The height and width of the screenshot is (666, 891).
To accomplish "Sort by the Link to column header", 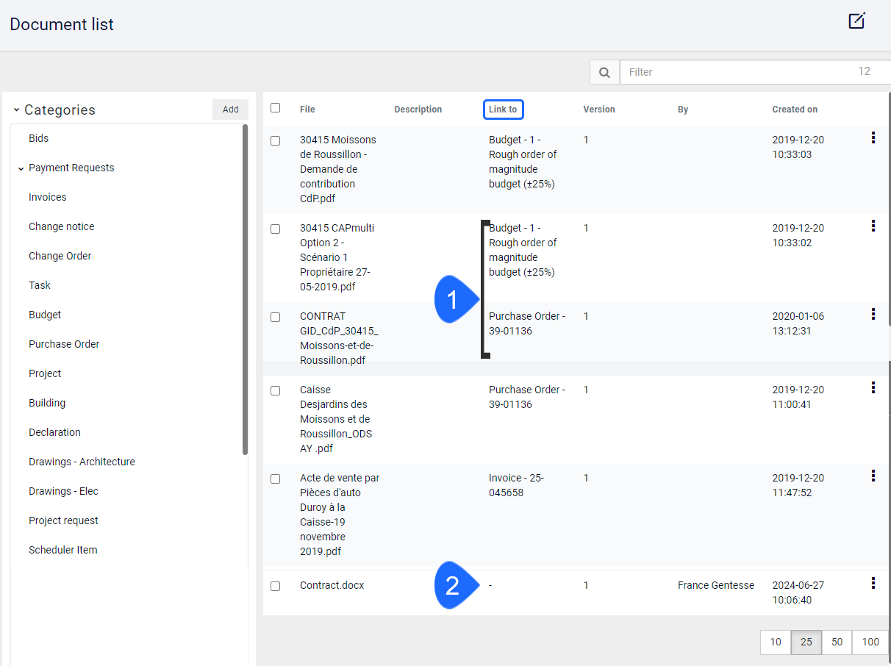I will point(503,110).
